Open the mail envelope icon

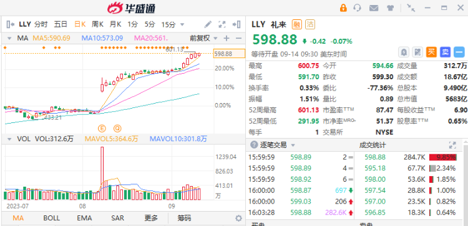[x=374, y=8]
